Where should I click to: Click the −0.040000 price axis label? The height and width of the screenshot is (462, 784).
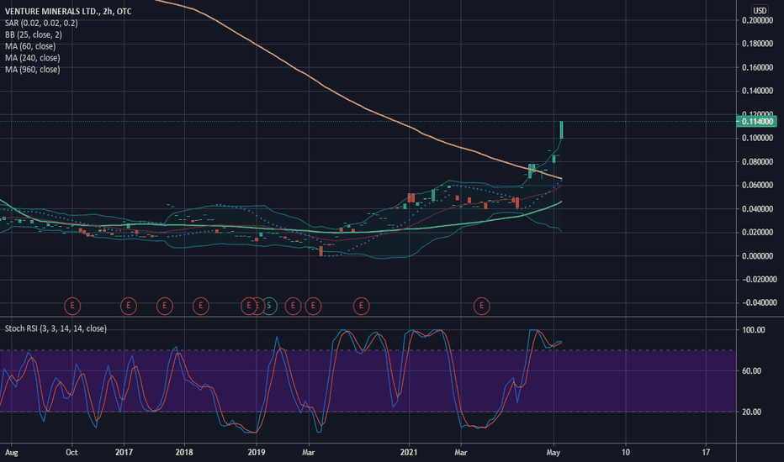point(759,302)
